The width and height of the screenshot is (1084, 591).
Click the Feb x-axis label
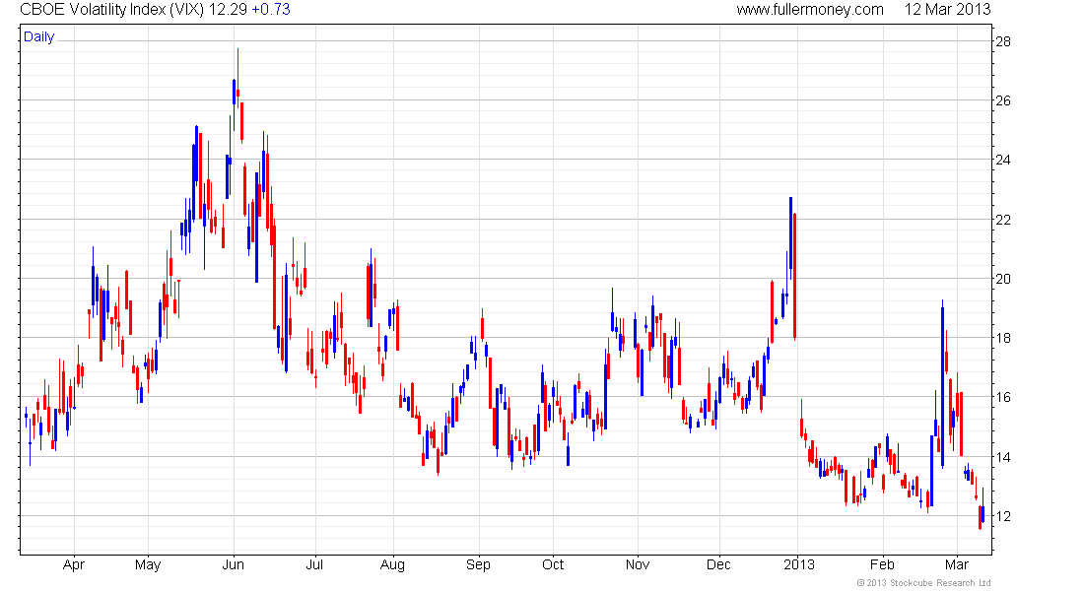pos(882,564)
